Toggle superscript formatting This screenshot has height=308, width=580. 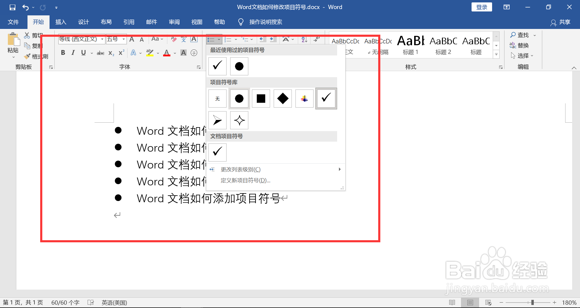point(121,53)
